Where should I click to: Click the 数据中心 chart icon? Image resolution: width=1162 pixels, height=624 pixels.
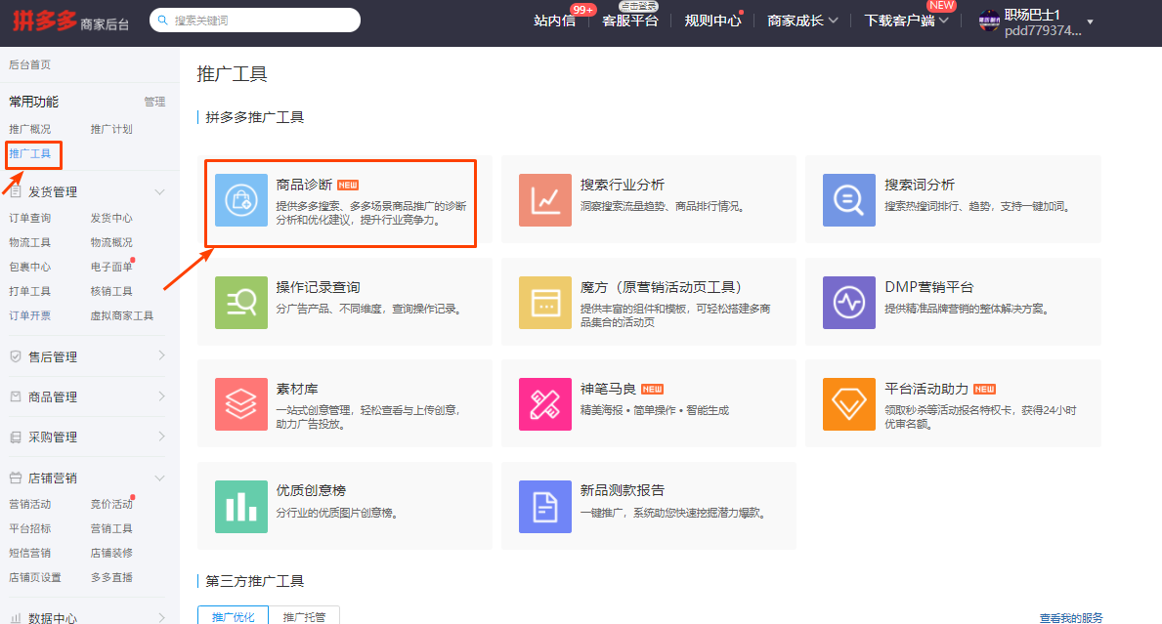click(16, 617)
